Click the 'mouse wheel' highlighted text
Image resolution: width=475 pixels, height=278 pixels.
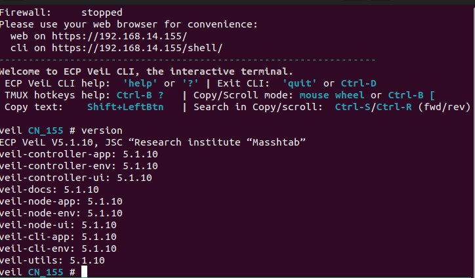pos(332,95)
